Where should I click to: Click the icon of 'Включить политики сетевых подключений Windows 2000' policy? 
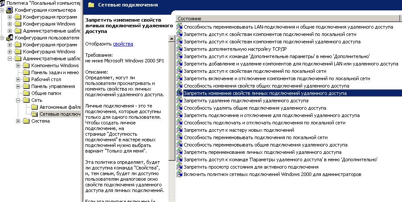tap(179, 174)
